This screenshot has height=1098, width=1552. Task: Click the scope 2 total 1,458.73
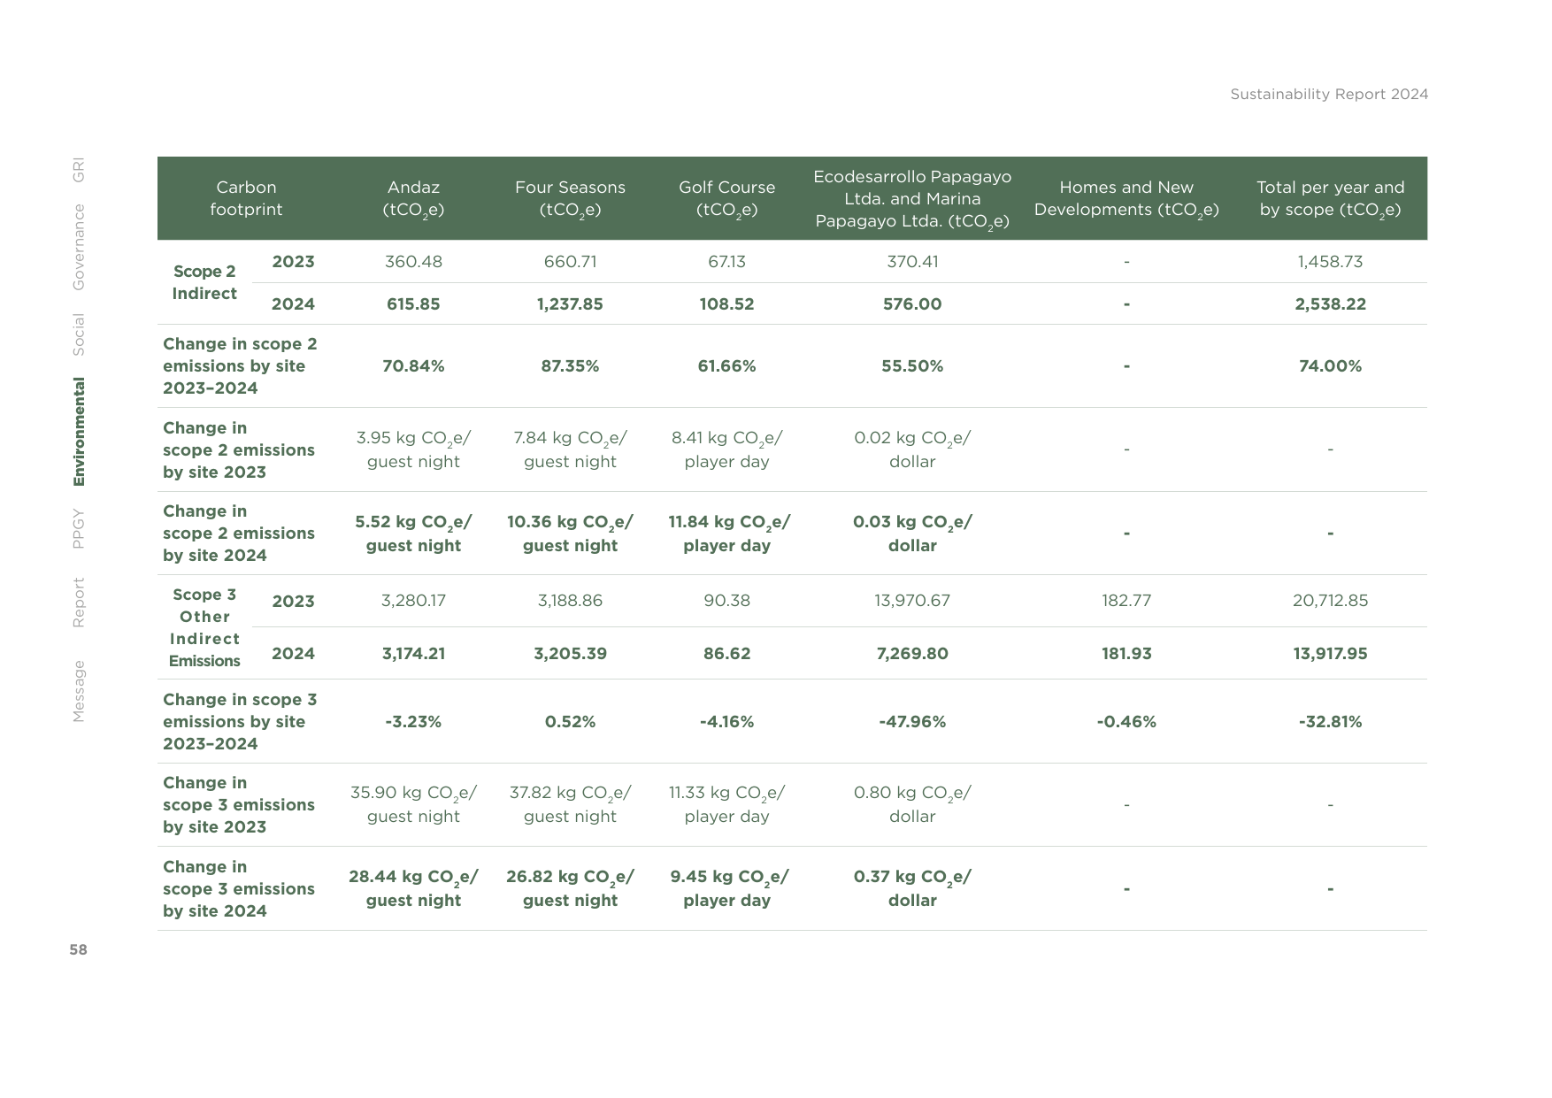(x=1330, y=262)
